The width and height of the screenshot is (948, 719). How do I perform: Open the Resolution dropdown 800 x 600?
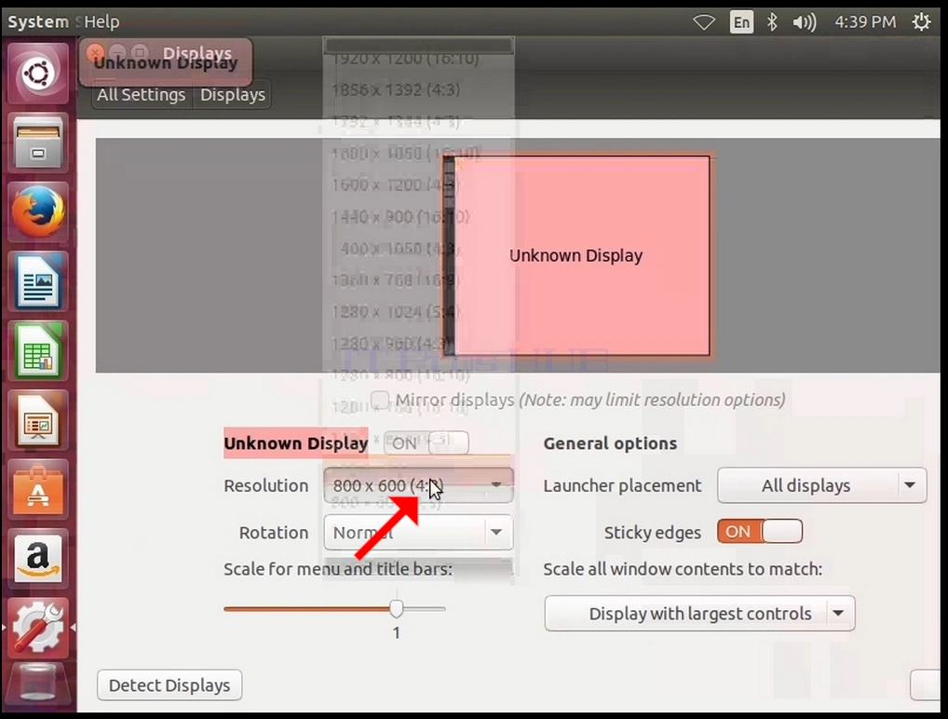click(418, 485)
